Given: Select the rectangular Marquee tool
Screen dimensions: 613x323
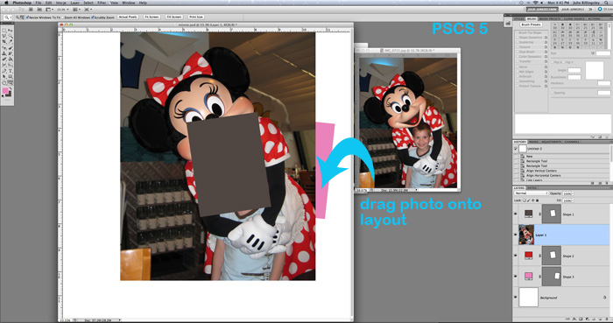Looking at the screenshot, I should point(4,30).
